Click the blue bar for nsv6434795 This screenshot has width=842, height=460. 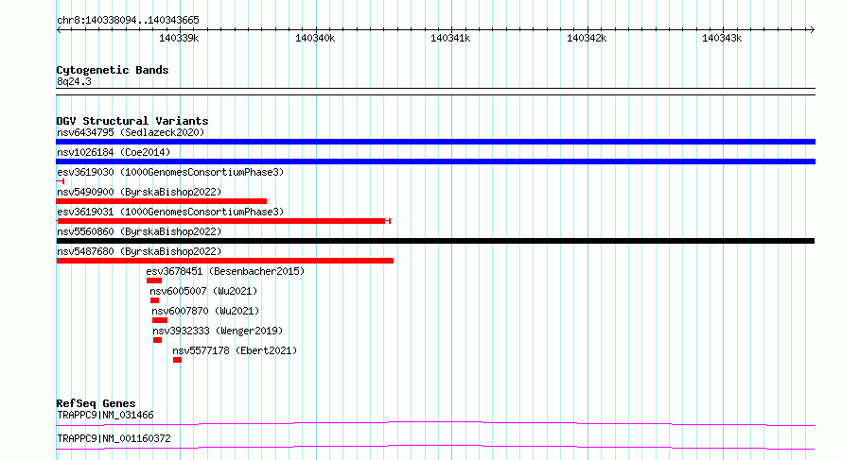435,142
